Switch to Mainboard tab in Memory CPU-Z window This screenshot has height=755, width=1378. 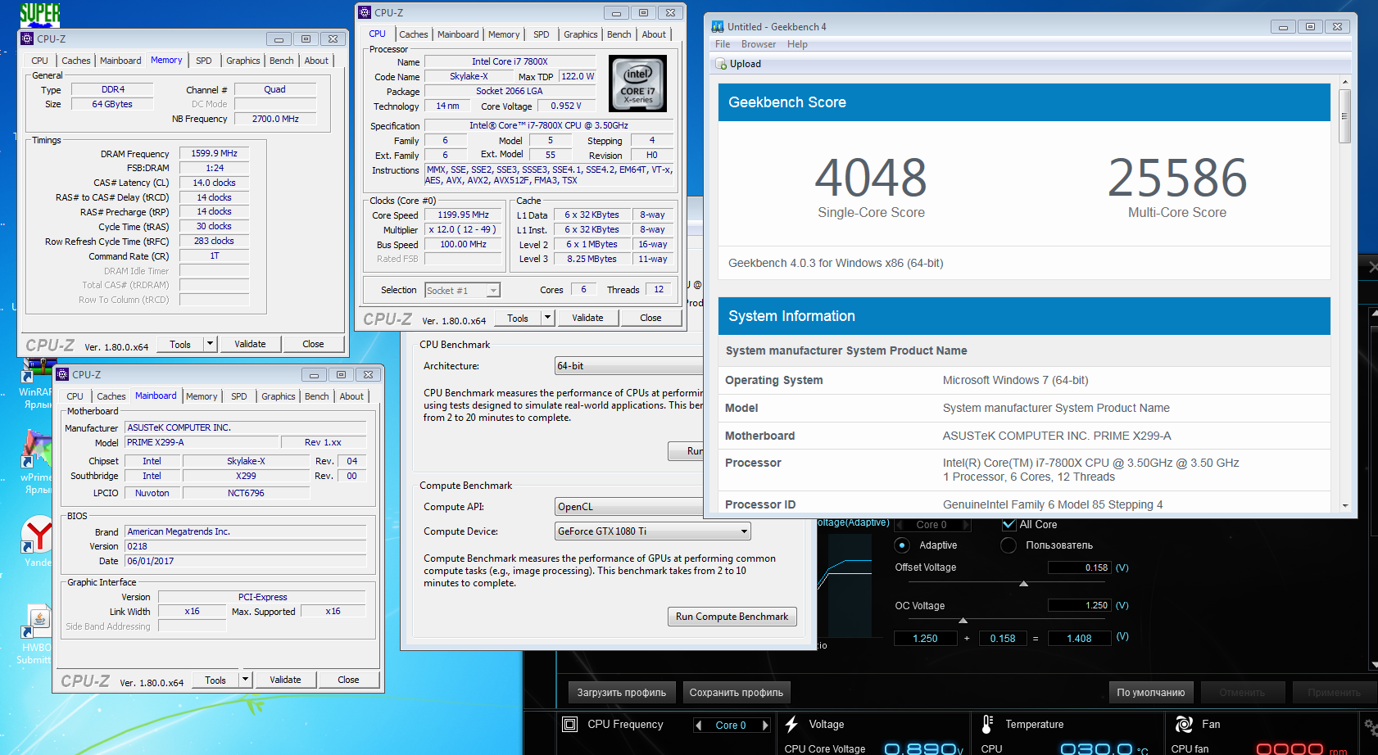pyautogui.click(x=120, y=61)
